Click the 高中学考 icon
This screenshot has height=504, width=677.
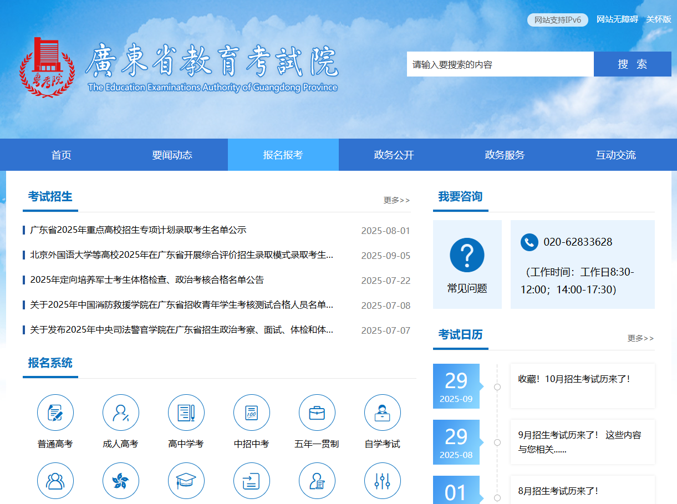186,413
